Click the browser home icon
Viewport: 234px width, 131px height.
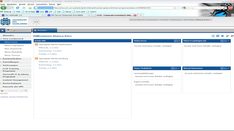pyautogui.click(x=30, y=8)
